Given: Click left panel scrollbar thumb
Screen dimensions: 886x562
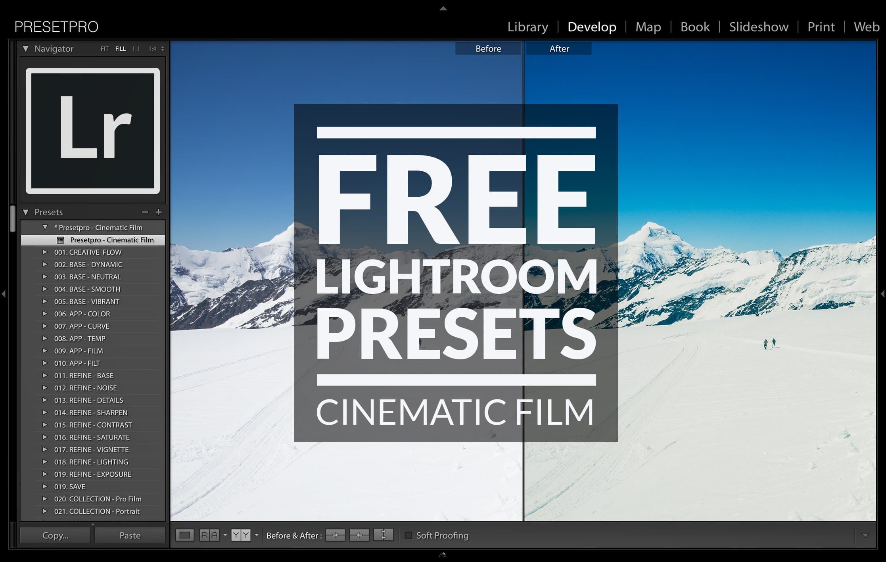Looking at the screenshot, I should (13, 219).
